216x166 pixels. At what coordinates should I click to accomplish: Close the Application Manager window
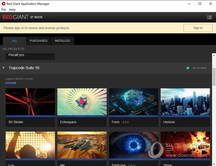pos(210,4)
